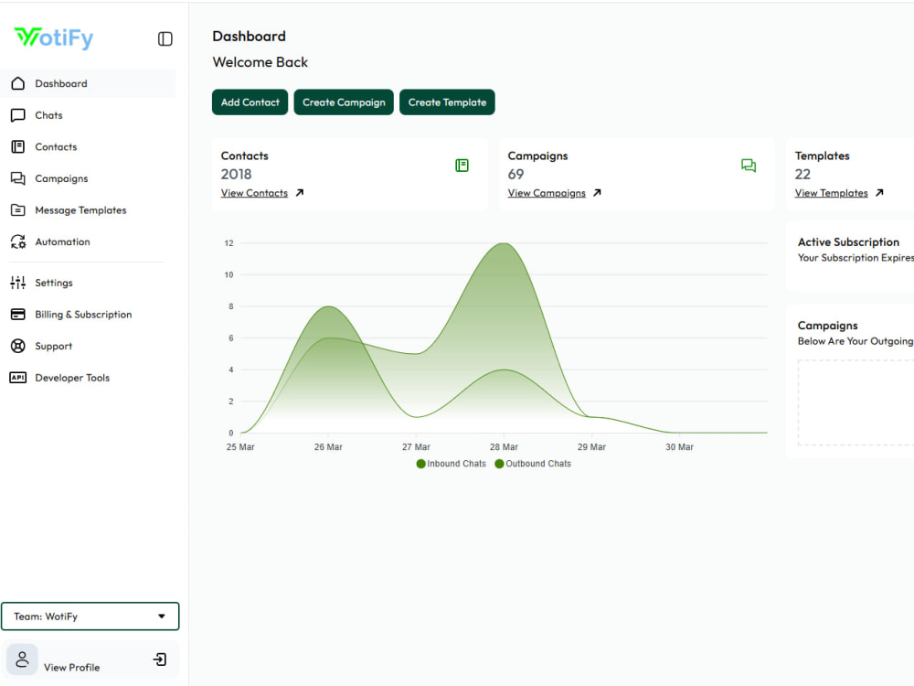Click the Add Contact button
Viewport: 914px width, 686px height.
250,102
